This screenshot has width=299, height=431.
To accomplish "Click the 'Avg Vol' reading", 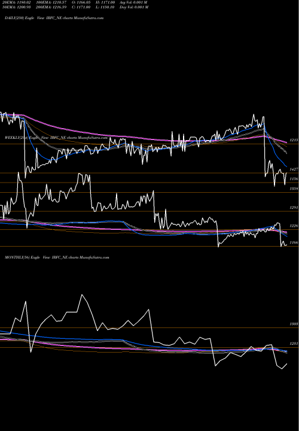I will [133, 2].
